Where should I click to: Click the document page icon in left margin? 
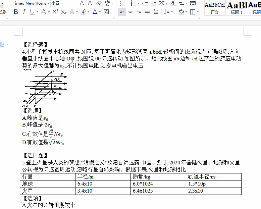[2, 44]
